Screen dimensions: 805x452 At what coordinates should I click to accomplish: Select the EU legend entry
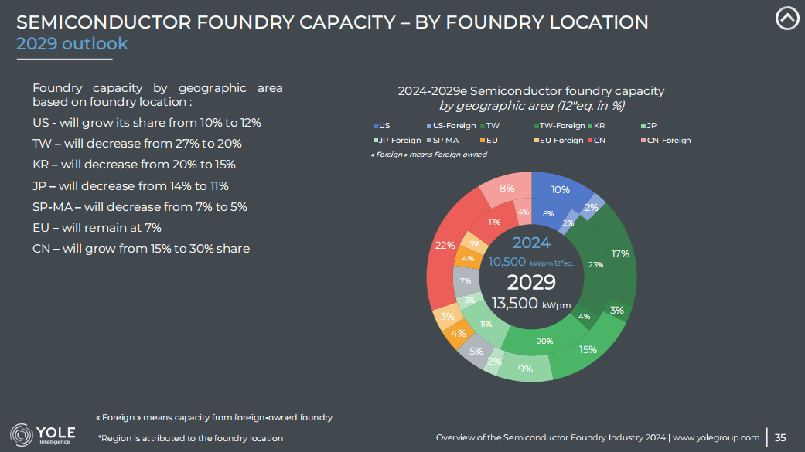[489, 140]
